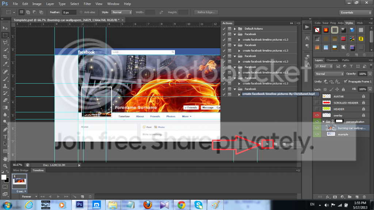This screenshot has height=210, width=374.
Task: Open the Style Normal dropdown
Action: (x=122, y=12)
